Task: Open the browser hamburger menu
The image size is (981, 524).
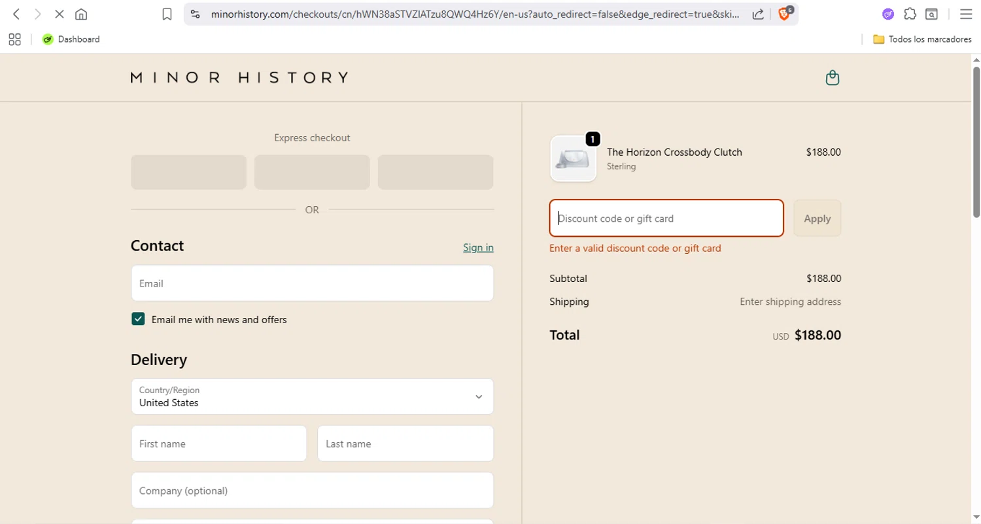Action: point(965,14)
